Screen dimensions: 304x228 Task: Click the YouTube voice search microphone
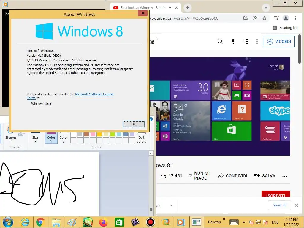233,42
